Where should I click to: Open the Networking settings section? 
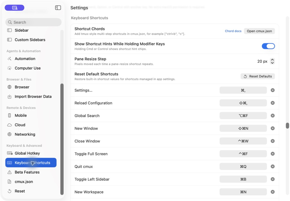point(31,134)
